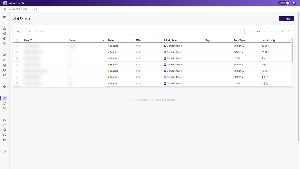The height and width of the screenshot is (169, 300).
Task: Go to the next page of users
Action: tap(265, 31)
